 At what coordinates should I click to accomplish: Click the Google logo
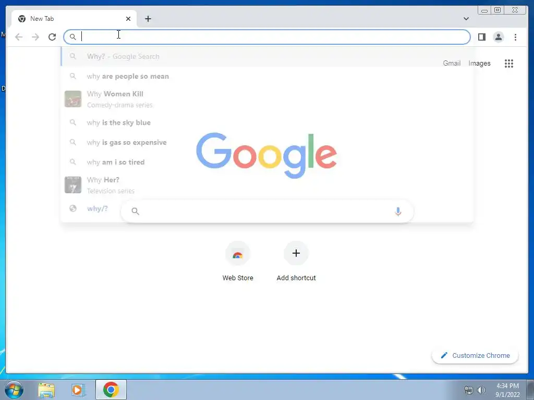point(266,155)
